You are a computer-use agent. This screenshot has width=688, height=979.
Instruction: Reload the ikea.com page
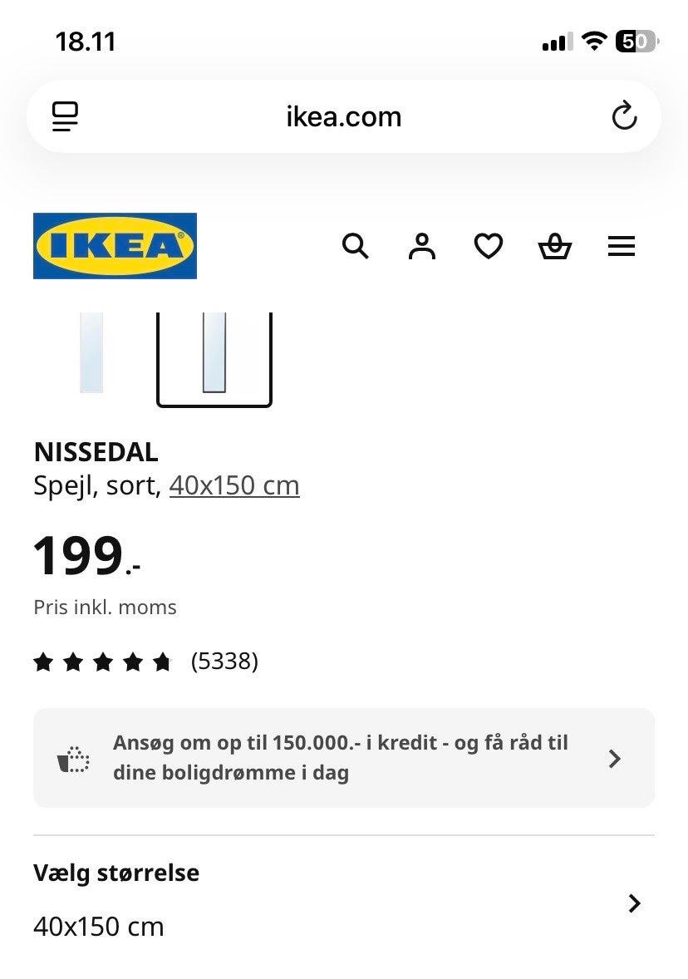624,116
